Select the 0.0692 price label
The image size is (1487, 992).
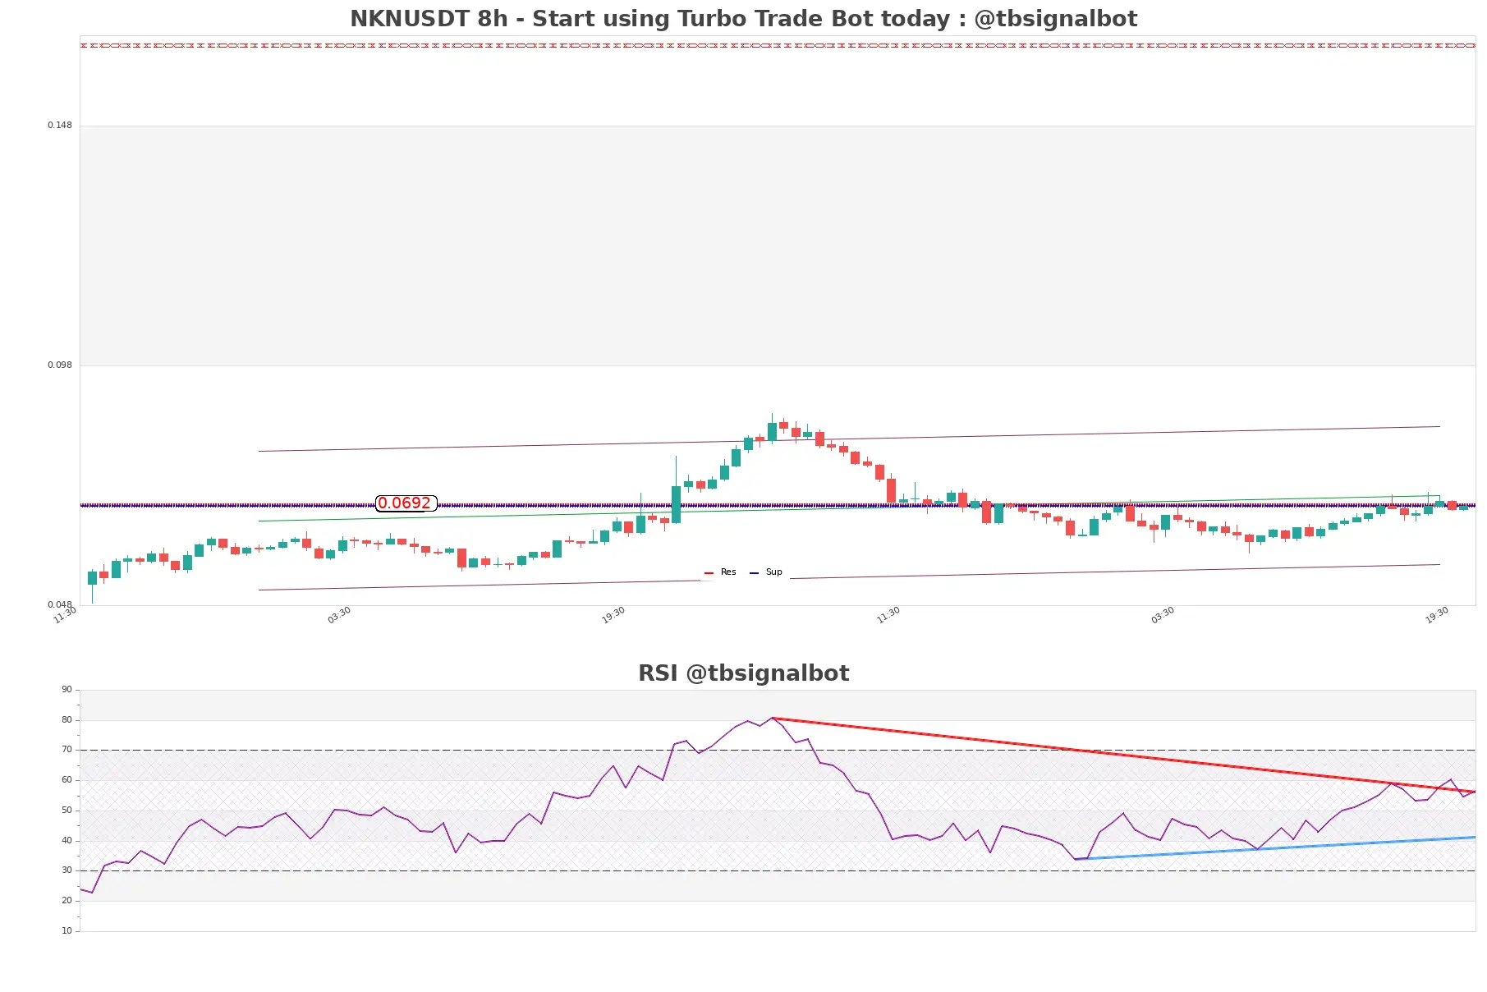click(x=406, y=503)
